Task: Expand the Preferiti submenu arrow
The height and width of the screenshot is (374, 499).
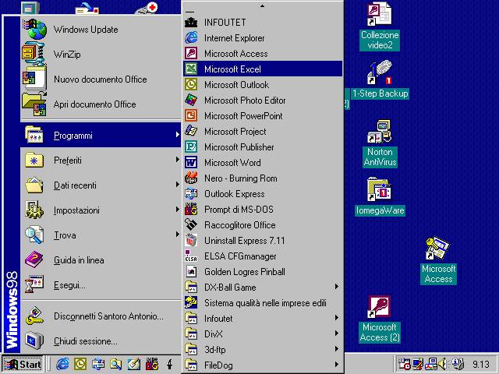Action: [177, 159]
